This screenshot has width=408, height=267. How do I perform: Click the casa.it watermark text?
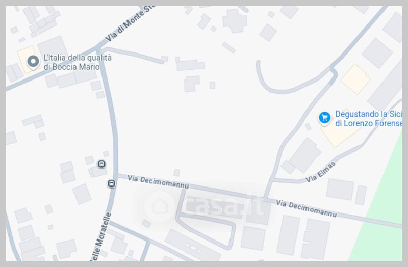[x=223, y=207]
